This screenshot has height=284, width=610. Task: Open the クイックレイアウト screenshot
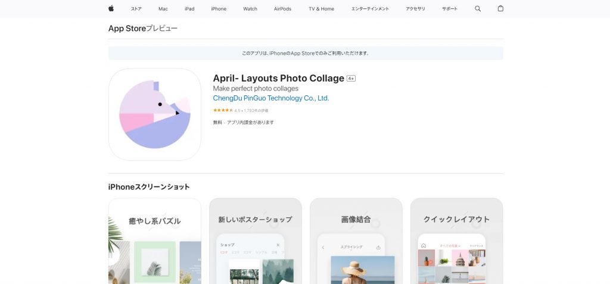pos(457,241)
